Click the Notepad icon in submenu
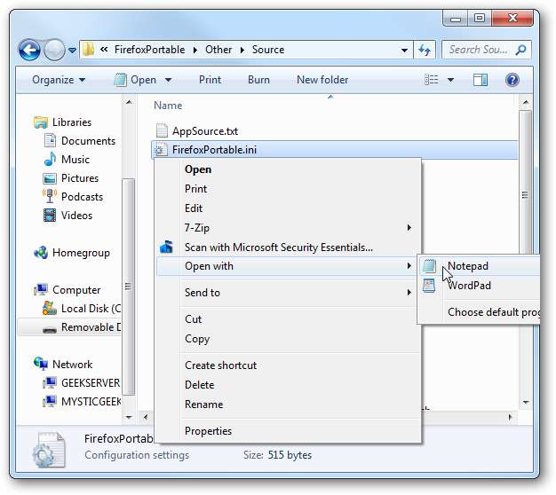This screenshot has width=556, height=495. point(430,266)
